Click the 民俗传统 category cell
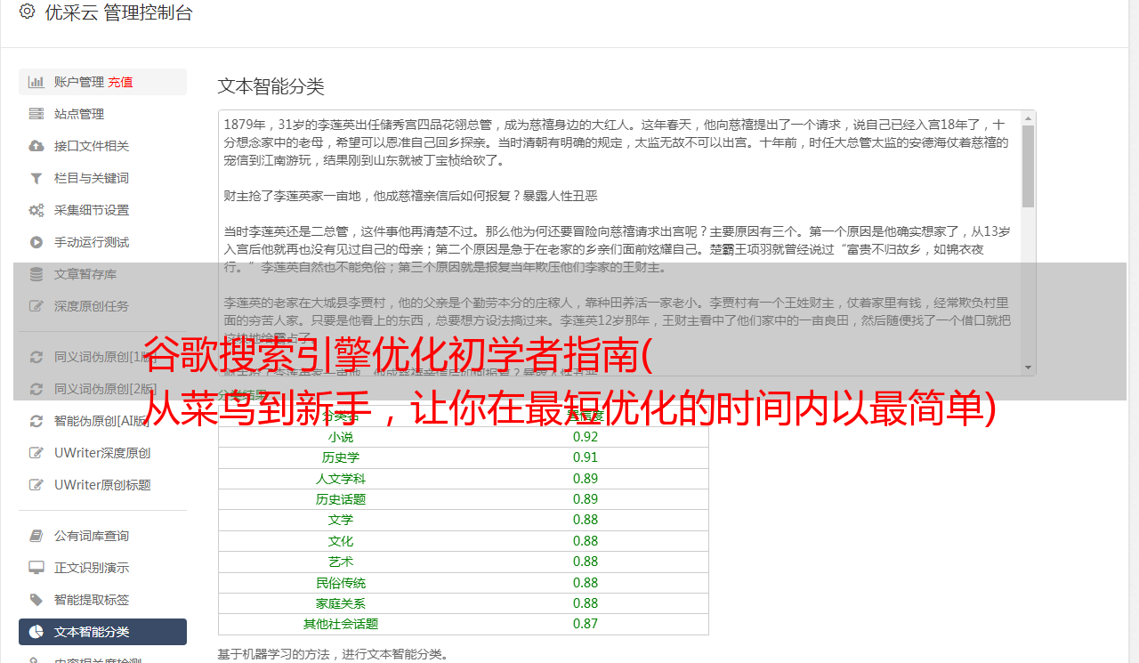 pos(341,583)
